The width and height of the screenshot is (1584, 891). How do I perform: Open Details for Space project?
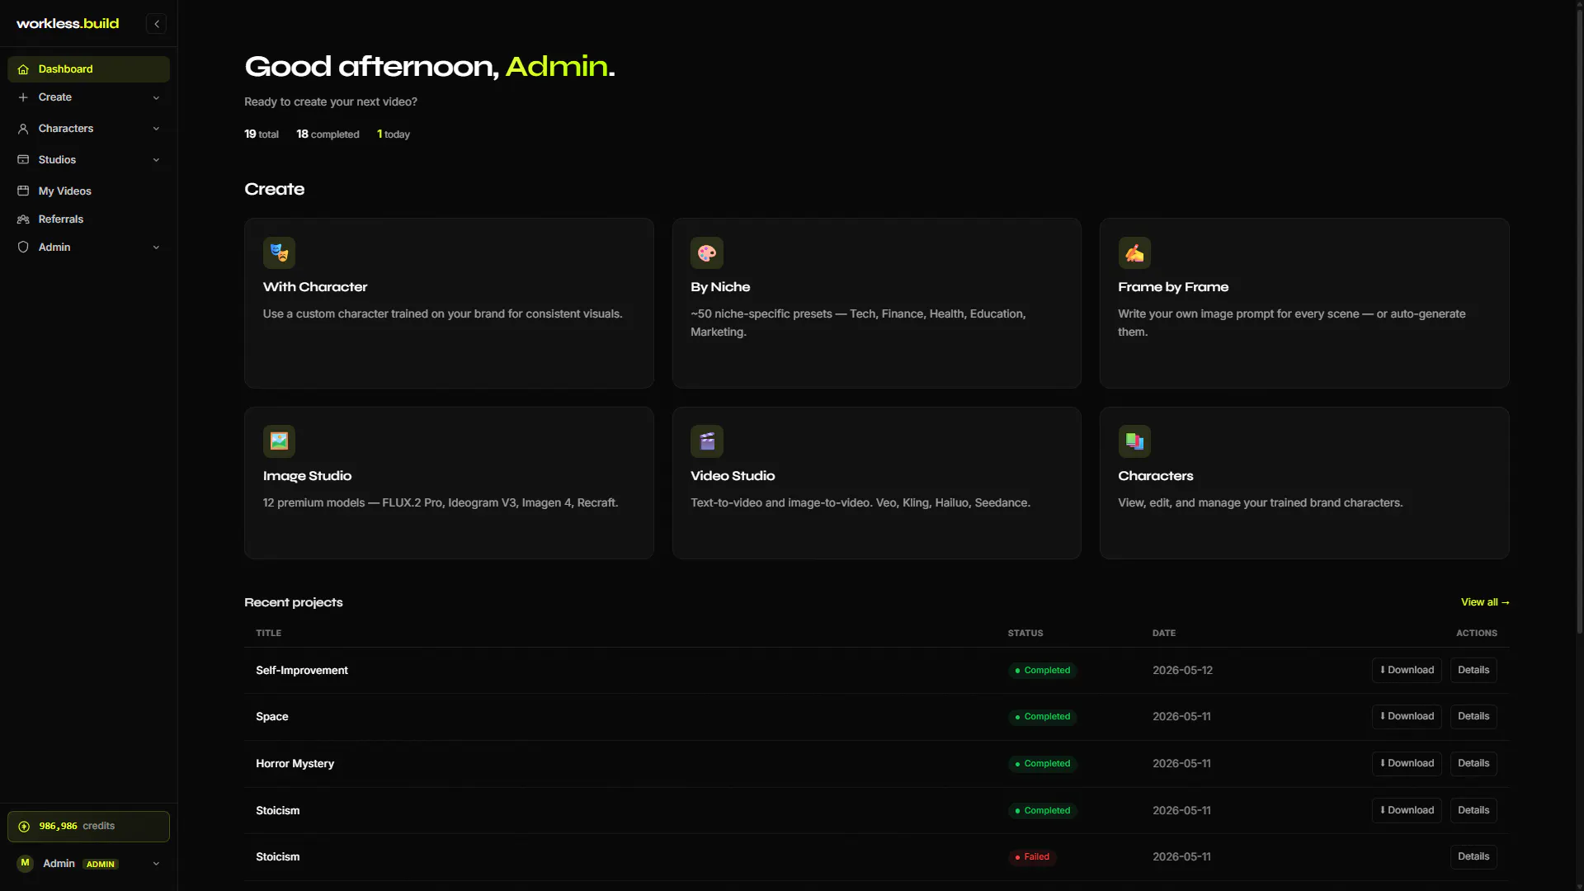(x=1473, y=716)
